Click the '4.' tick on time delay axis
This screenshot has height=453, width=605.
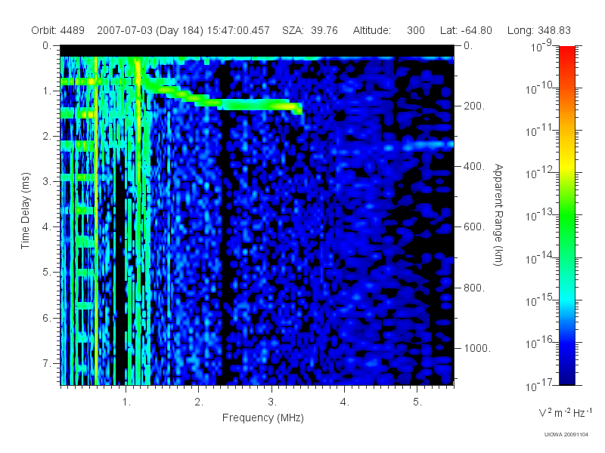coord(47,227)
